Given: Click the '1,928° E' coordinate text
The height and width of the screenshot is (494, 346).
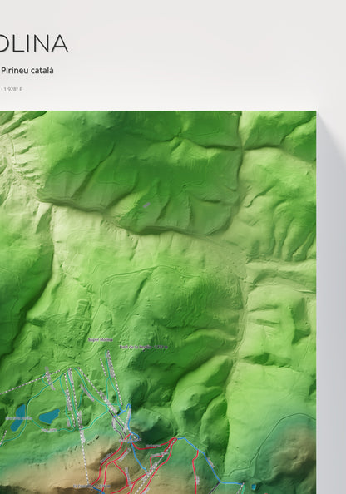Looking at the screenshot, I should tap(13, 89).
